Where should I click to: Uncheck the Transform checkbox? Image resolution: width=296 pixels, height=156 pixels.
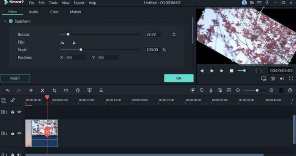(x=11, y=21)
